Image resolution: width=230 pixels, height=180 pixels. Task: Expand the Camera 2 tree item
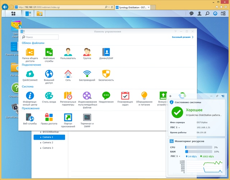(x=41, y=143)
